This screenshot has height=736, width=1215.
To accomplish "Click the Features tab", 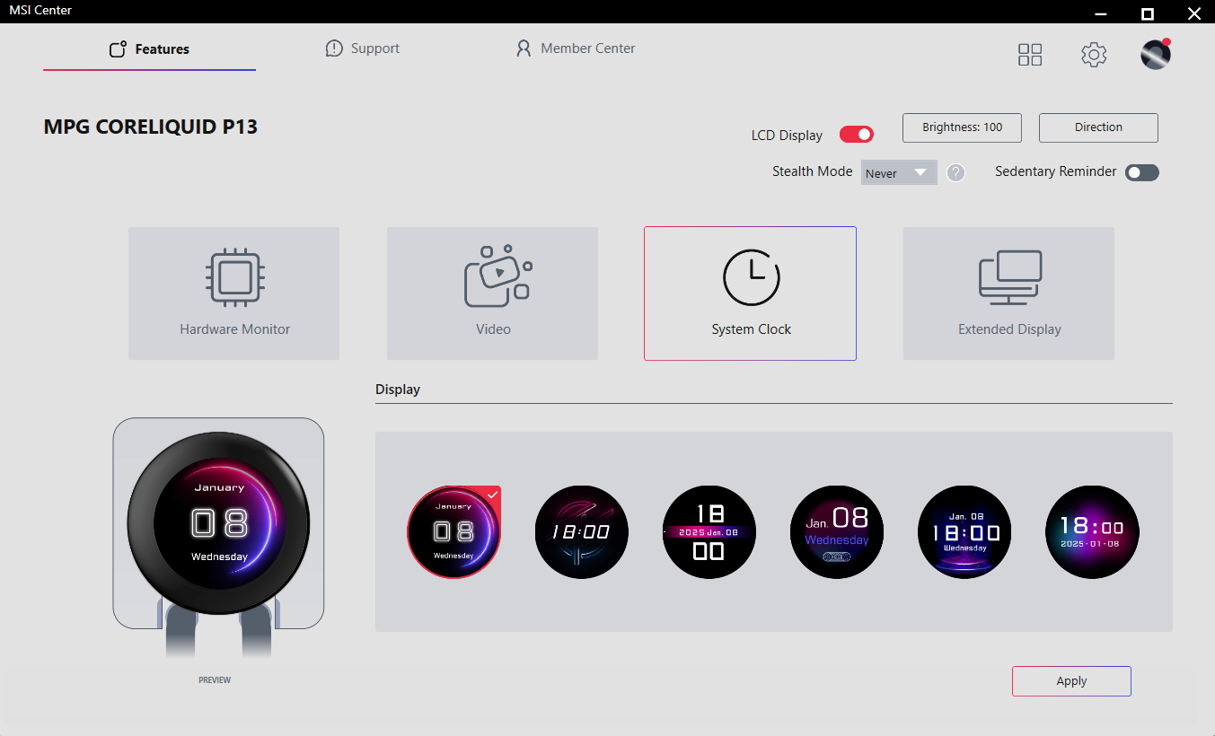I will [x=149, y=49].
